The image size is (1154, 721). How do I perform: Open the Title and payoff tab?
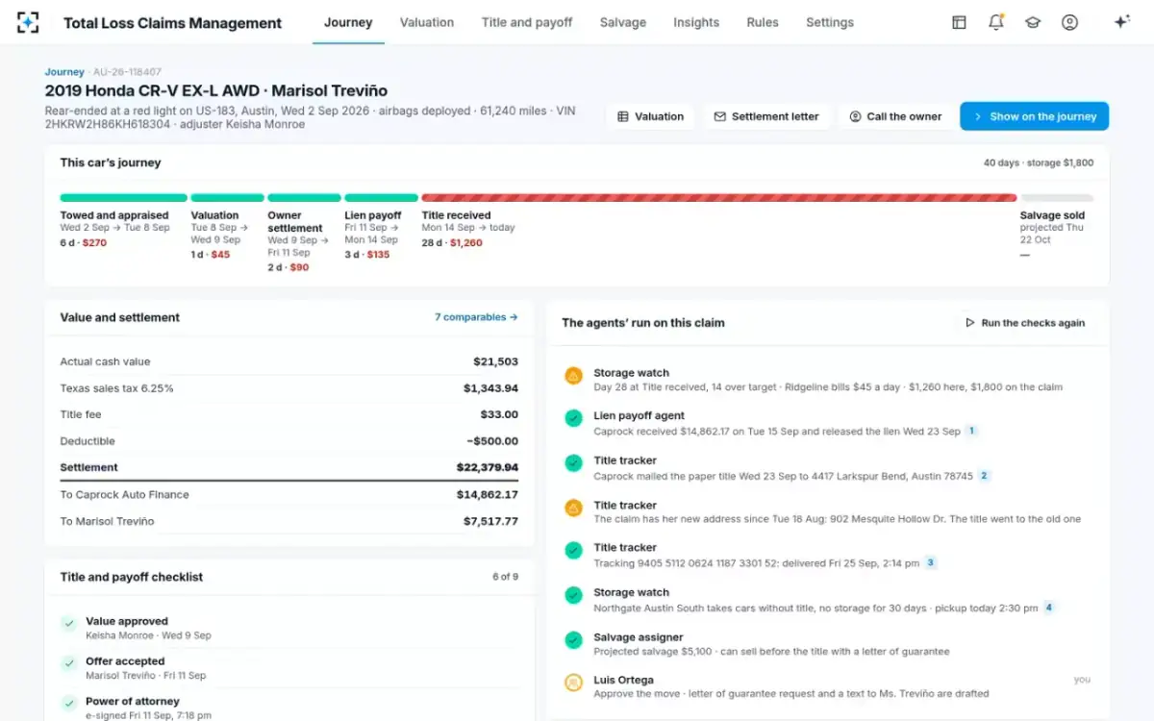coord(527,22)
